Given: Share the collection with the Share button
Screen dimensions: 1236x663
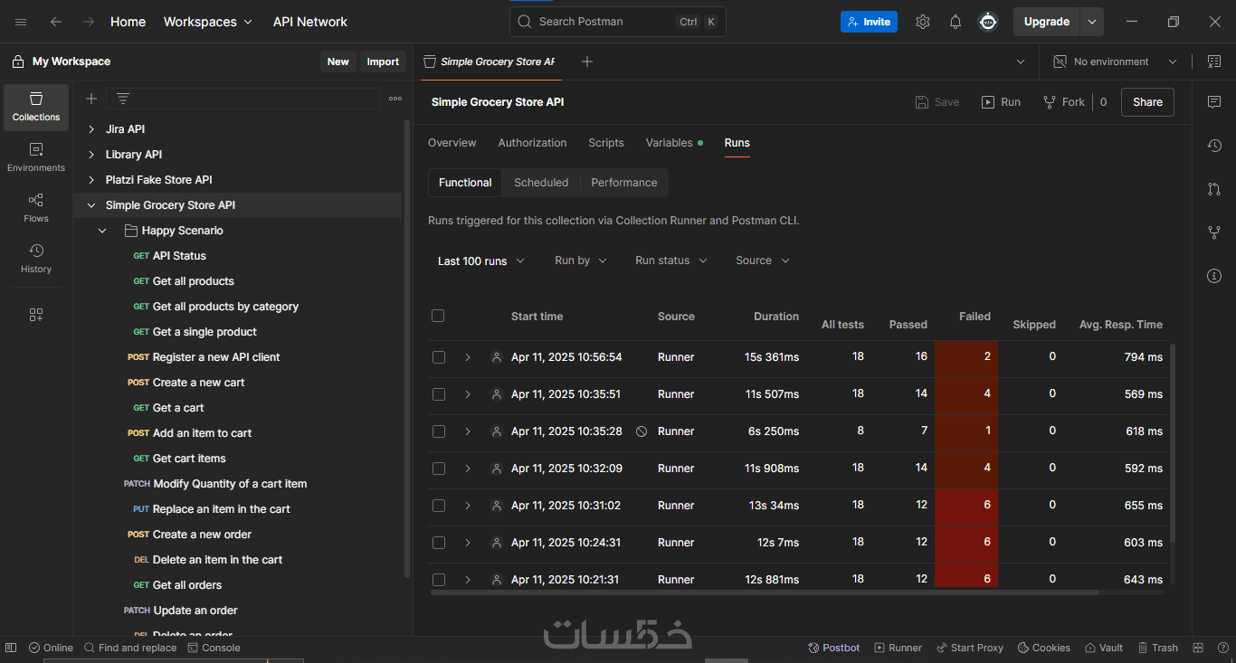Looking at the screenshot, I should pos(1147,102).
